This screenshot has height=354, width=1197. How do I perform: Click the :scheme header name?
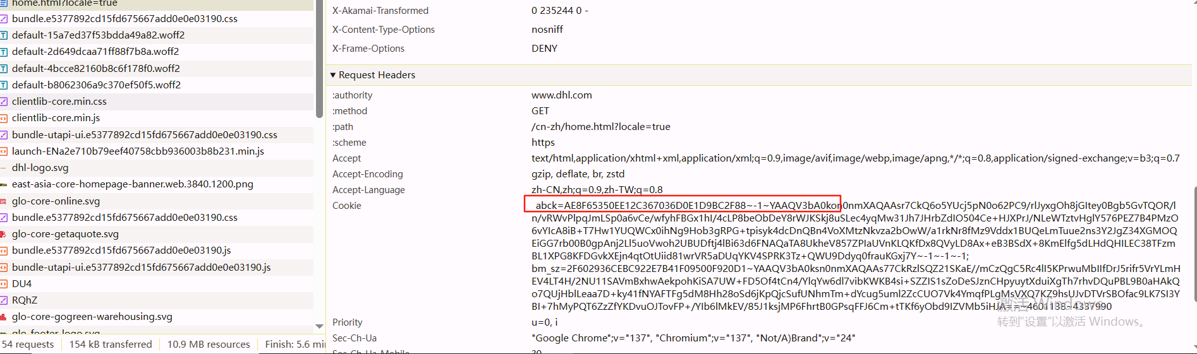(349, 143)
